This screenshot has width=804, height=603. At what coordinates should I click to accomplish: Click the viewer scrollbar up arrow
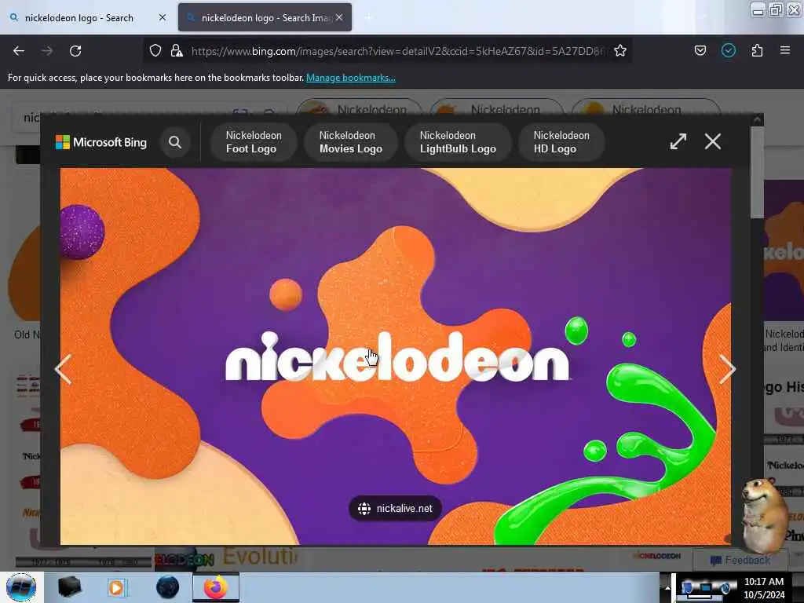[x=757, y=119]
